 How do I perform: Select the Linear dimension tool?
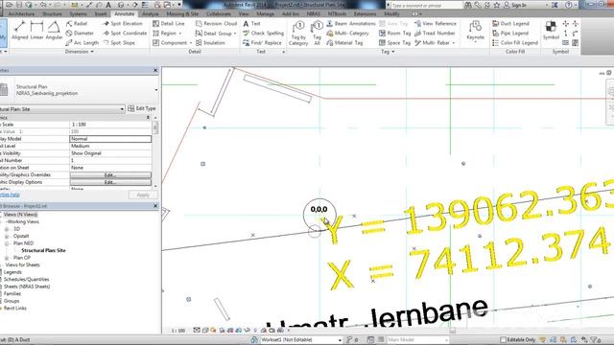[36, 31]
